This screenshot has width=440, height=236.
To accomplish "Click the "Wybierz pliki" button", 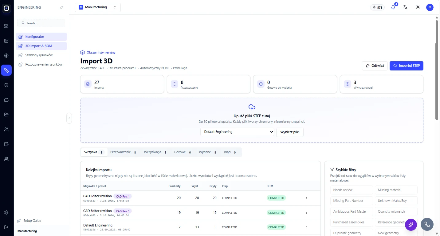I will (290, 132).
